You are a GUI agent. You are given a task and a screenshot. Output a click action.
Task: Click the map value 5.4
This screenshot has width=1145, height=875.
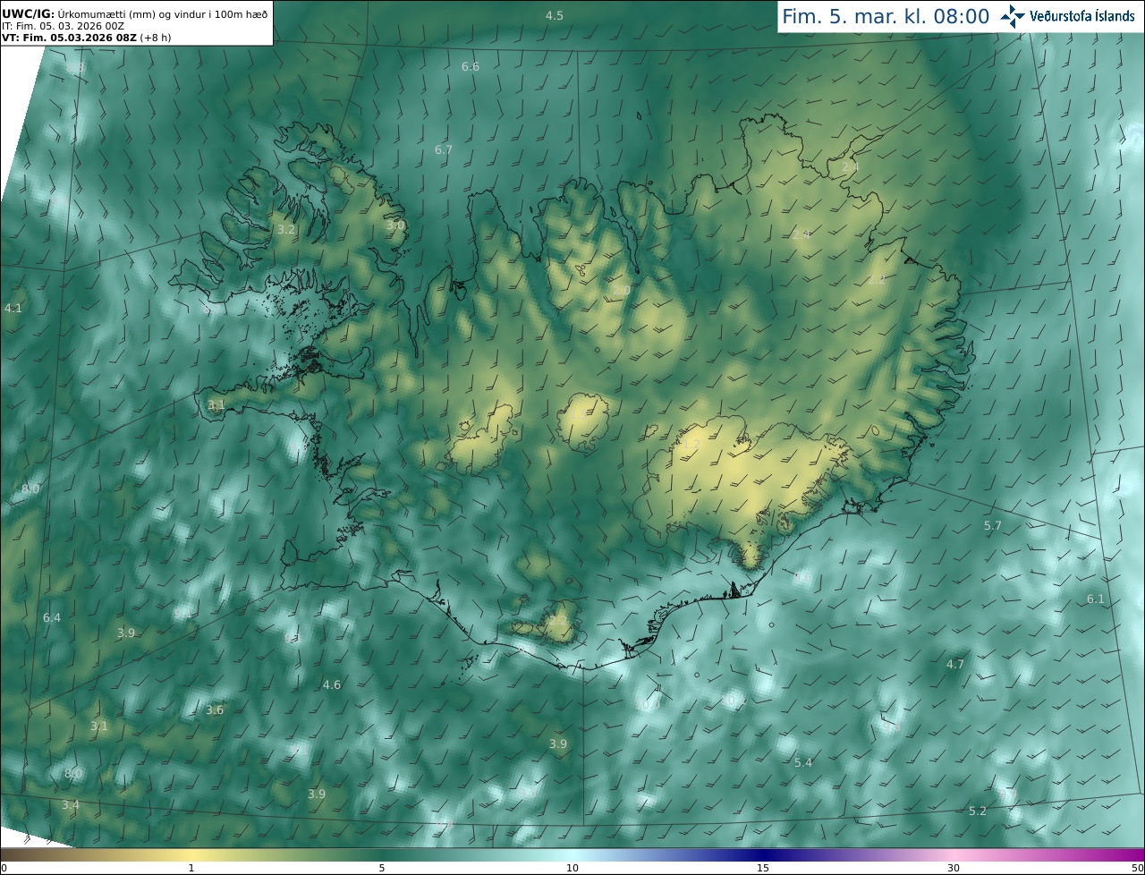point(803,762)
